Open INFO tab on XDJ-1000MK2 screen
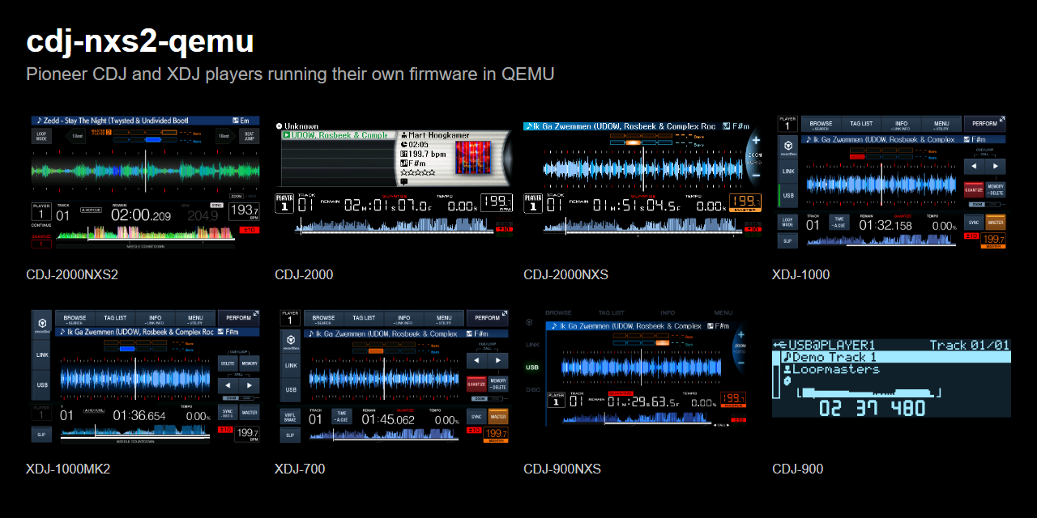The image size is (1037, 518). tap(156, 318)
